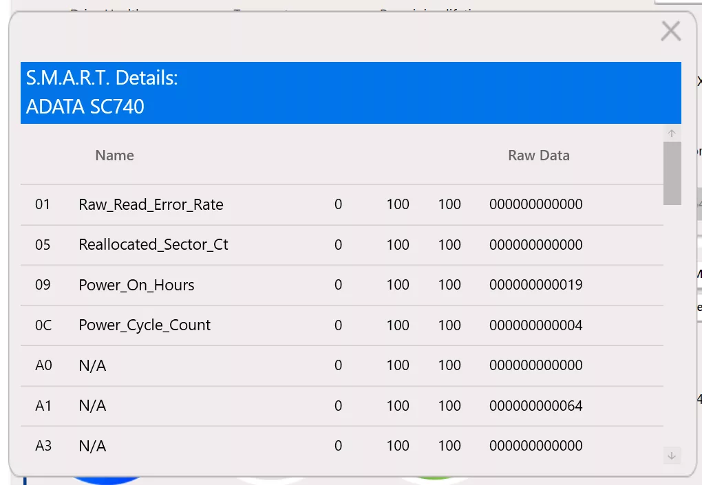Select the Power_On_Hours attribute name
702x485 pixels.
136,285
